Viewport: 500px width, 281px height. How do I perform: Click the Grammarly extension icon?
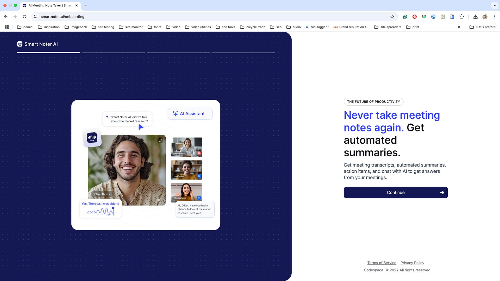click(405, 16)
